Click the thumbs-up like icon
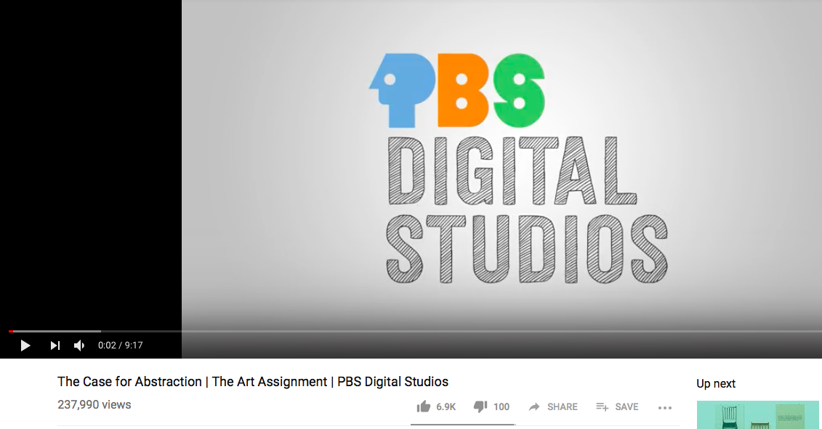Image resolution: width=822 pixels, height=429 pixels. click(x=423, y=406)
